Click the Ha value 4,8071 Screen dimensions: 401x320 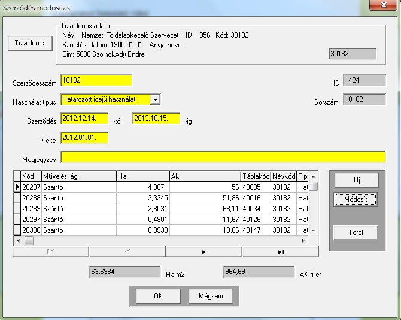143,187
